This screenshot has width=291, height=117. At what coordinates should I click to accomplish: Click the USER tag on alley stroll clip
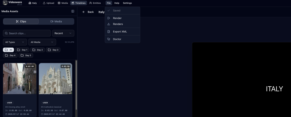(10, 103)
